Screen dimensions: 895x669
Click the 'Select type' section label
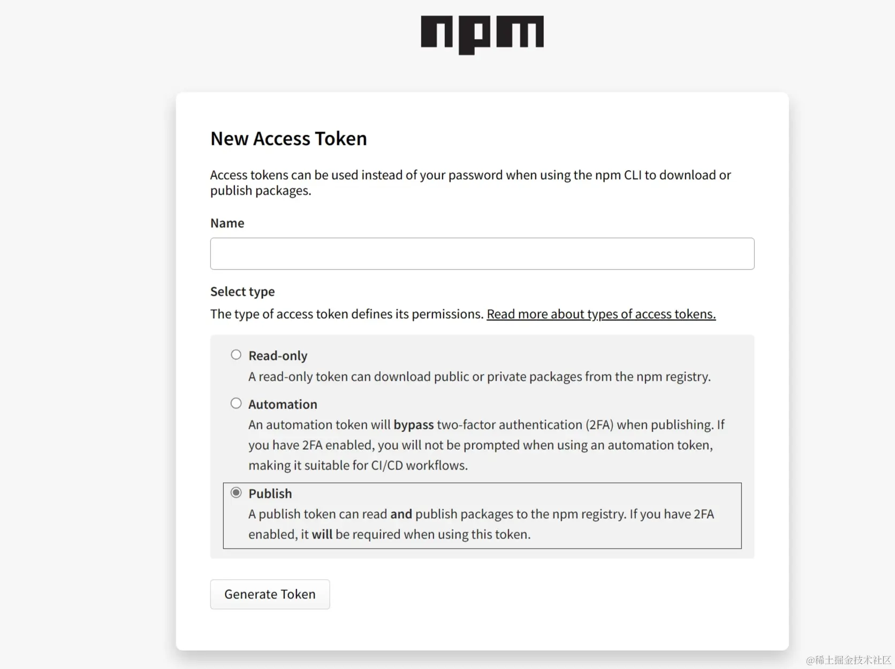point(242,291)
